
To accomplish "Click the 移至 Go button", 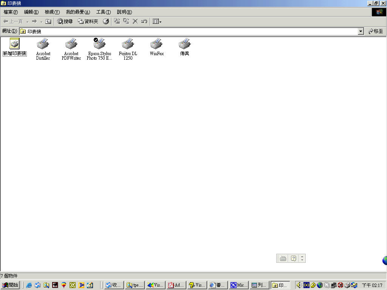I will pos(375,31).
